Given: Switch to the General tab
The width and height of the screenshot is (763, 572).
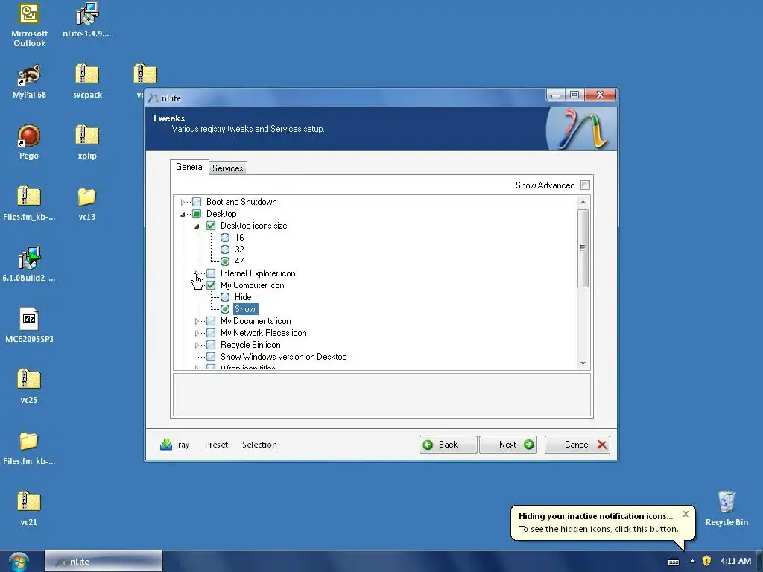Looking at the screenshot, I should [190, 167].
